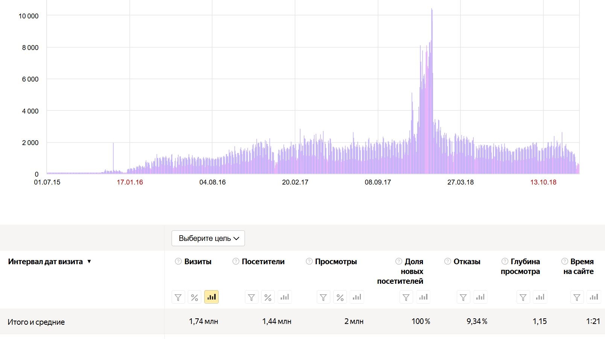Click help icon beside Доля новых посетителей
605x339 pixels.
click(x=399, y=261)
